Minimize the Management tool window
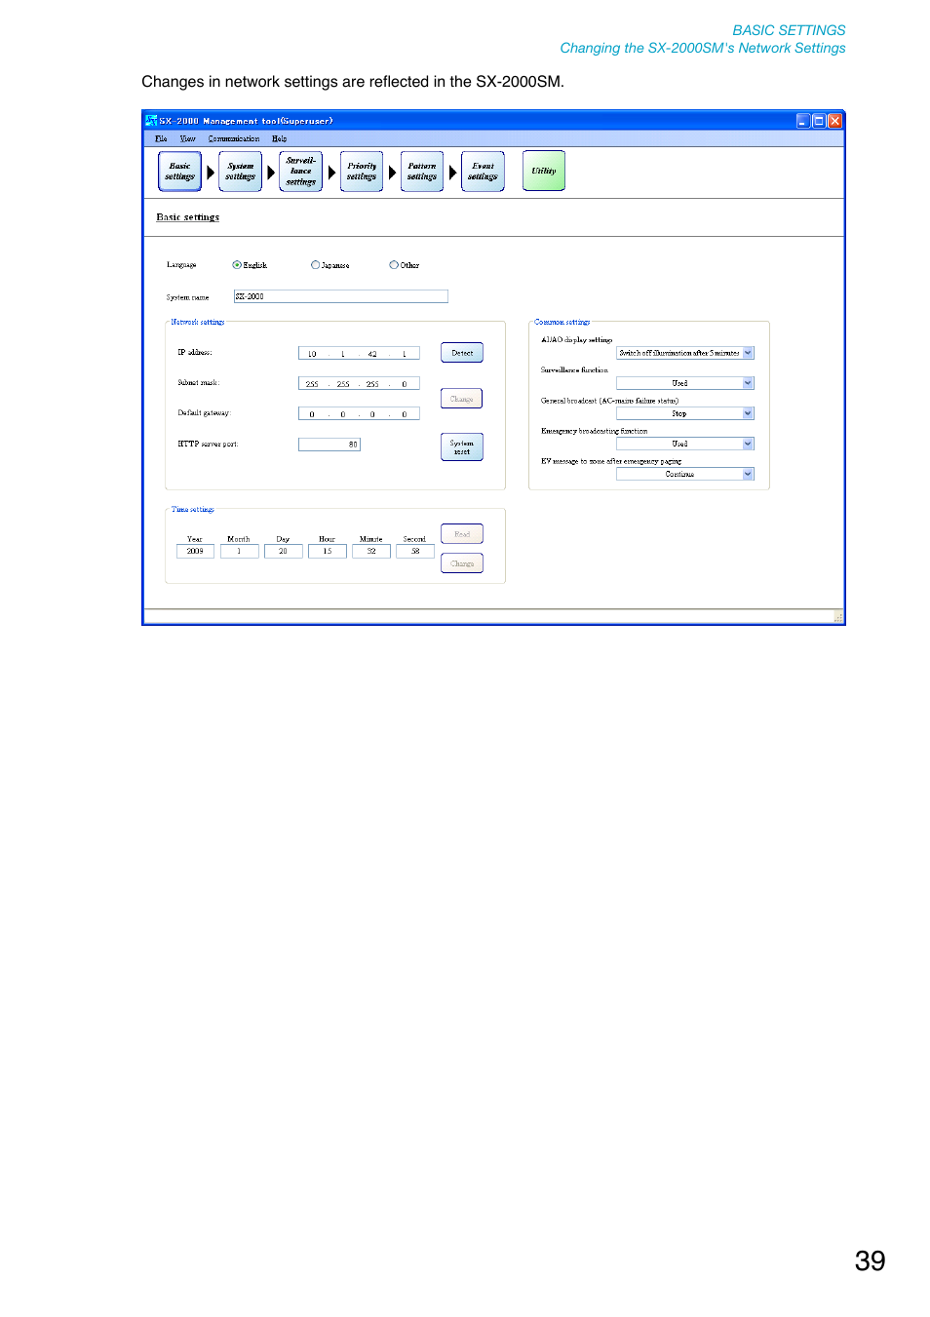Viewport: 930px width, 1317px height. tap(803, 121)
